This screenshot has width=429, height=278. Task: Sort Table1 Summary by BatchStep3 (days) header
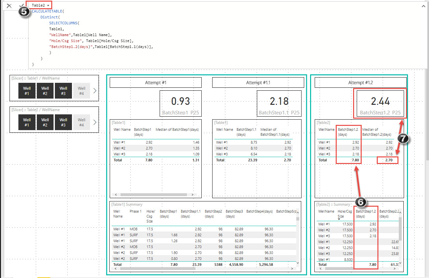pyautogui.click(x=235, y=214)
